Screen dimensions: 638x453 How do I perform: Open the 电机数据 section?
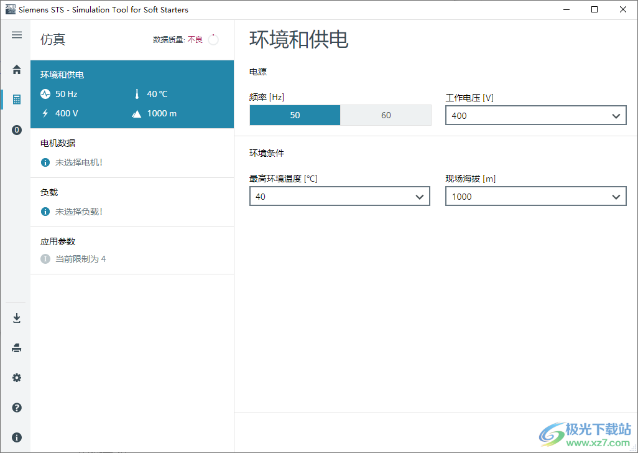pyautogui.click(x=132, y=153)
